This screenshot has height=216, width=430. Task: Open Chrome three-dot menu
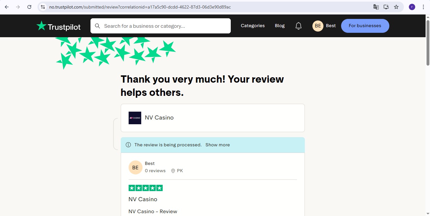pos(423,7)
